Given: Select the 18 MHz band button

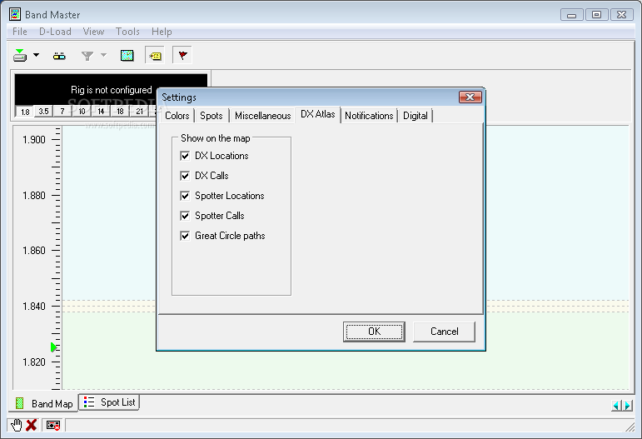Looking at the screenshot, I should [121, 112].
